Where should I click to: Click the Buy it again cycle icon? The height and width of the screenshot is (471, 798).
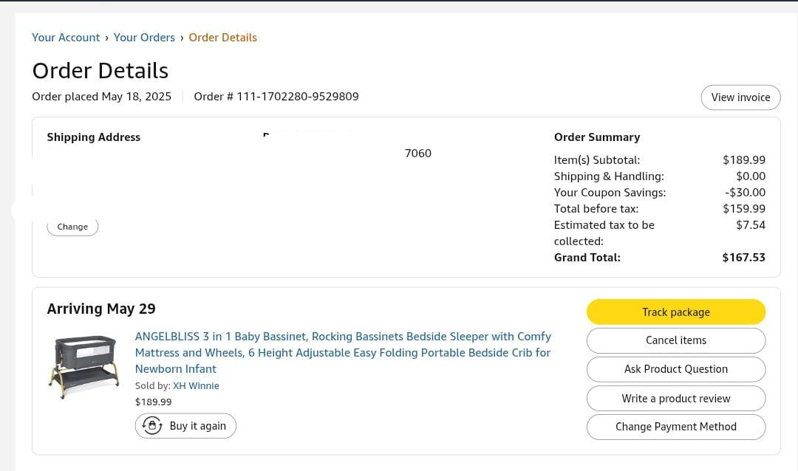click(152, 426)
